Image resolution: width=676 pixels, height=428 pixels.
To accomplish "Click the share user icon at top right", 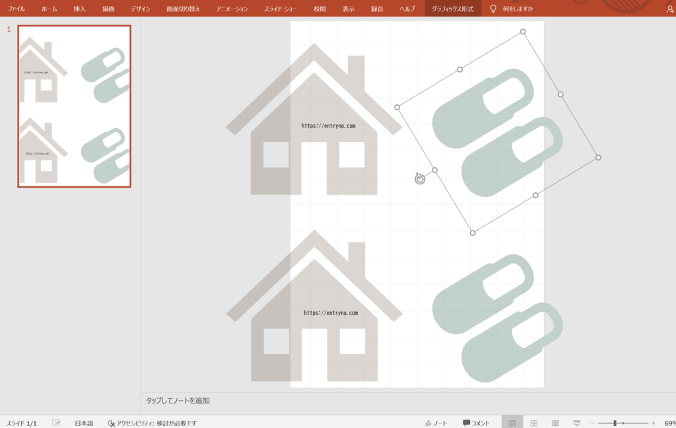I will click(671, 9).
